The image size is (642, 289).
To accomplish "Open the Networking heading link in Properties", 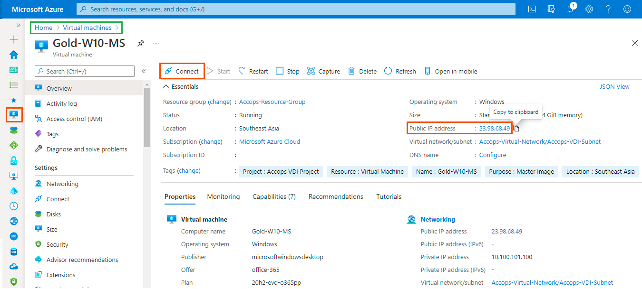I will (x=438, y=219).
